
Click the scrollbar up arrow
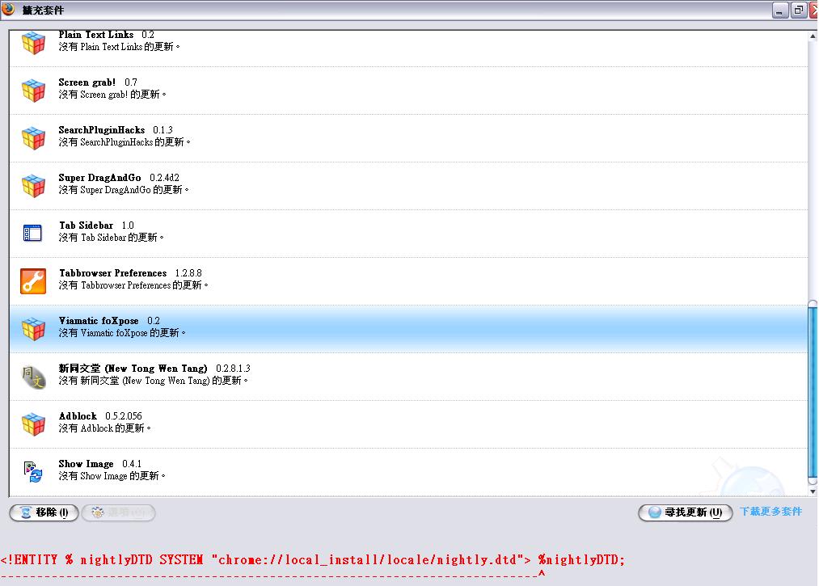(x=813, y=36)
